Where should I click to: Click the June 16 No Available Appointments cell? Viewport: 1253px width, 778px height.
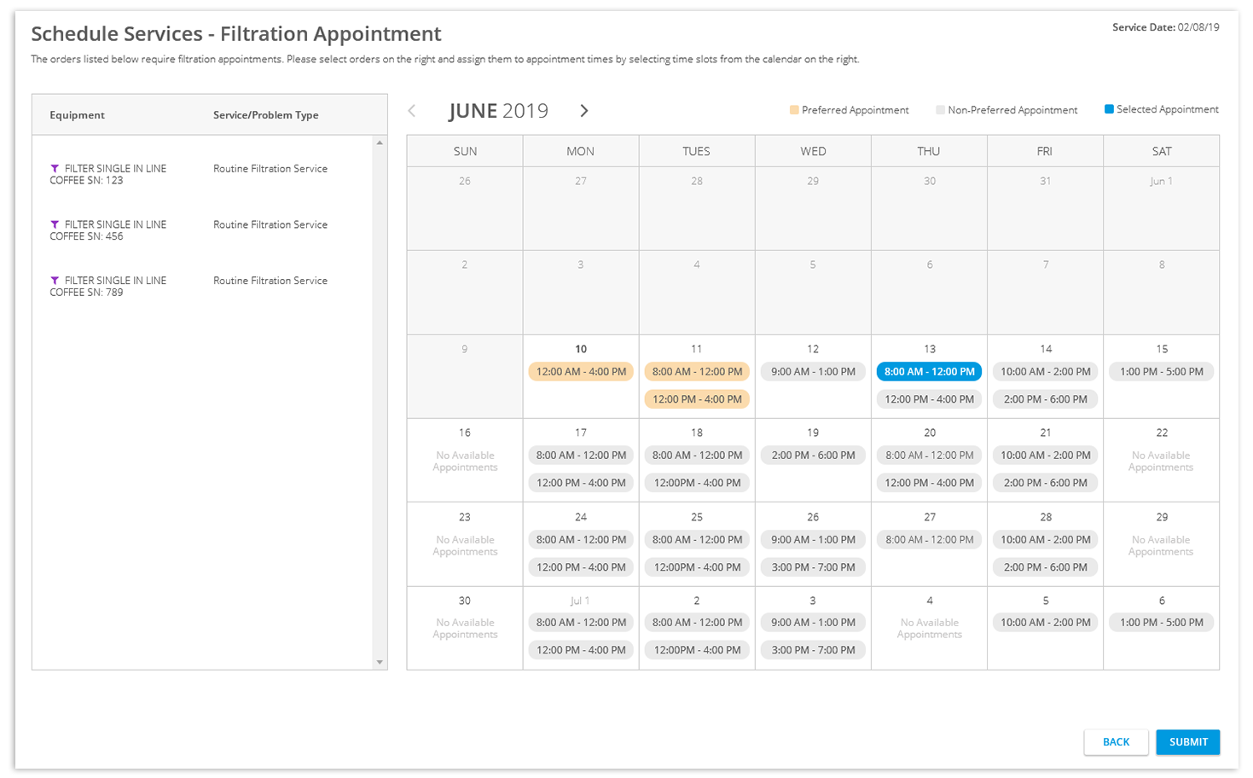point(465,461)
